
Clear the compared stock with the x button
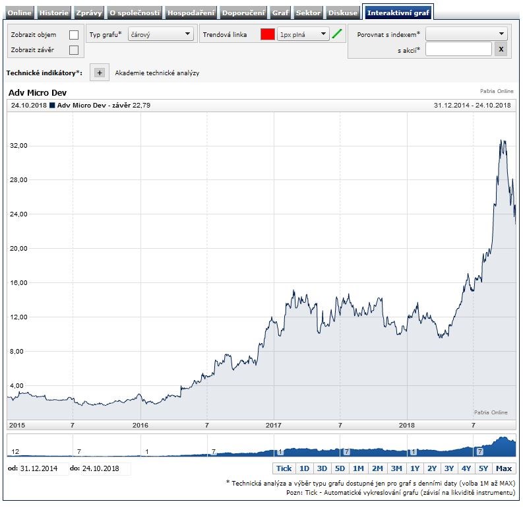(501, 49)
